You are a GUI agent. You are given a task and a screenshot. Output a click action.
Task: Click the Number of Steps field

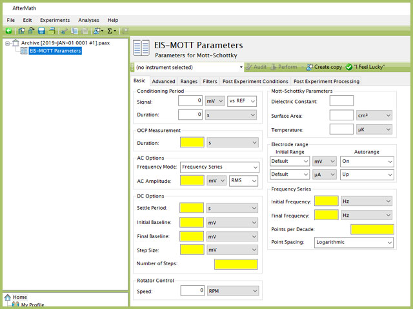coord(236,265)
